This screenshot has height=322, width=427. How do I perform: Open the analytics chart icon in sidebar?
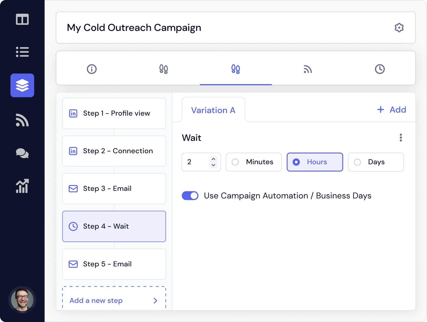click(22, 186)
